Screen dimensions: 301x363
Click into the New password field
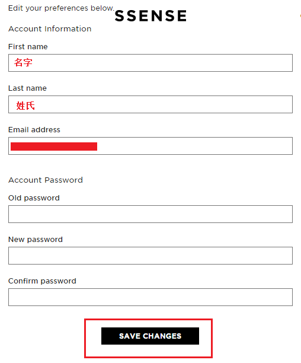tap(150, 256)
